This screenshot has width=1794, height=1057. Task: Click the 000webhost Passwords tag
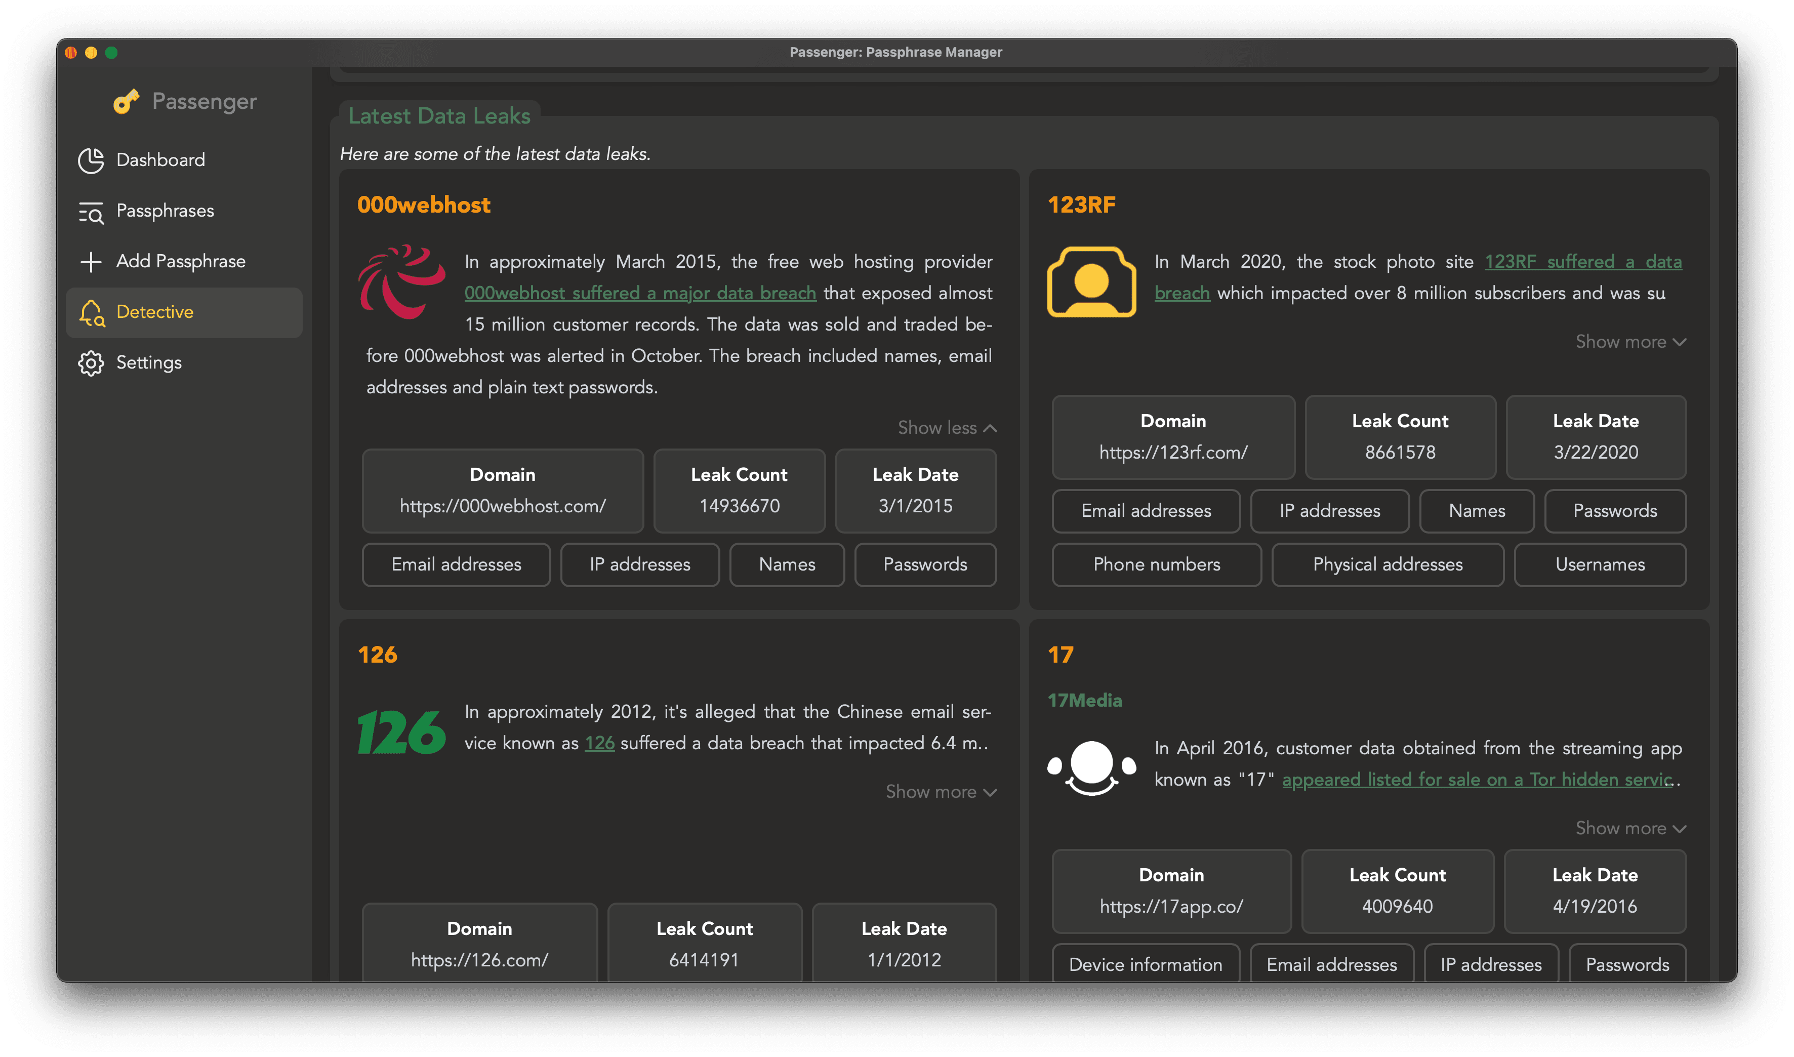click(925, 565)
